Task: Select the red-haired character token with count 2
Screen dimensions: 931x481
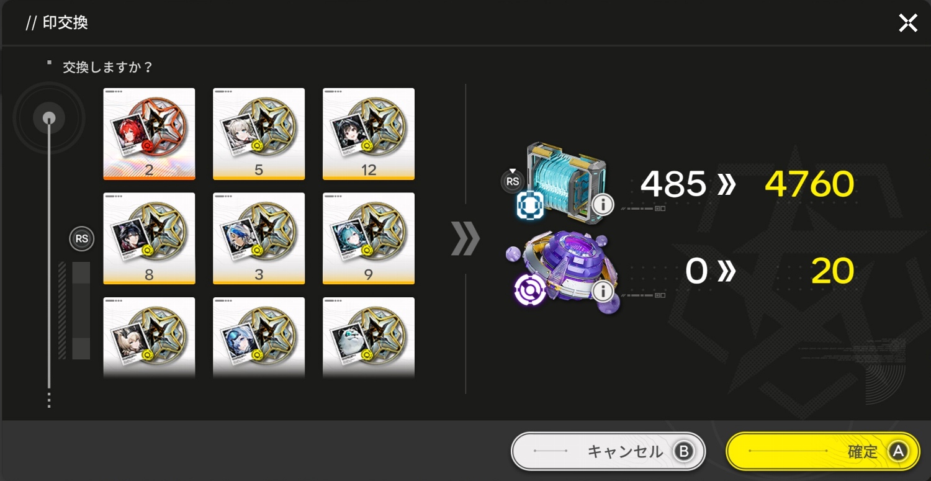Action: 149,134
